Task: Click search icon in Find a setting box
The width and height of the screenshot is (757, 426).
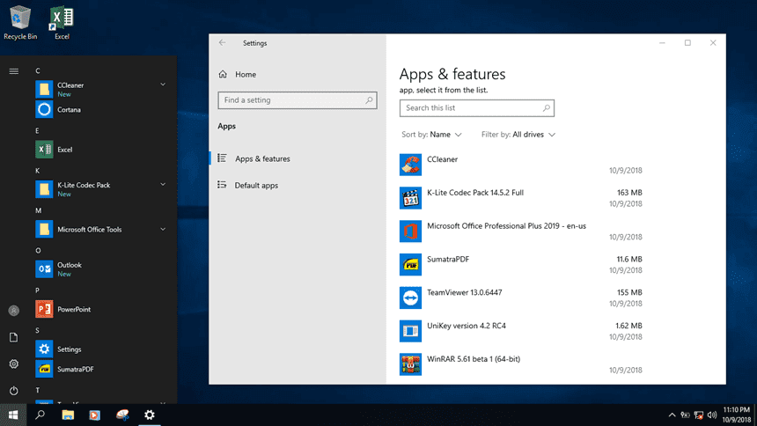Action: click(369, 100)
